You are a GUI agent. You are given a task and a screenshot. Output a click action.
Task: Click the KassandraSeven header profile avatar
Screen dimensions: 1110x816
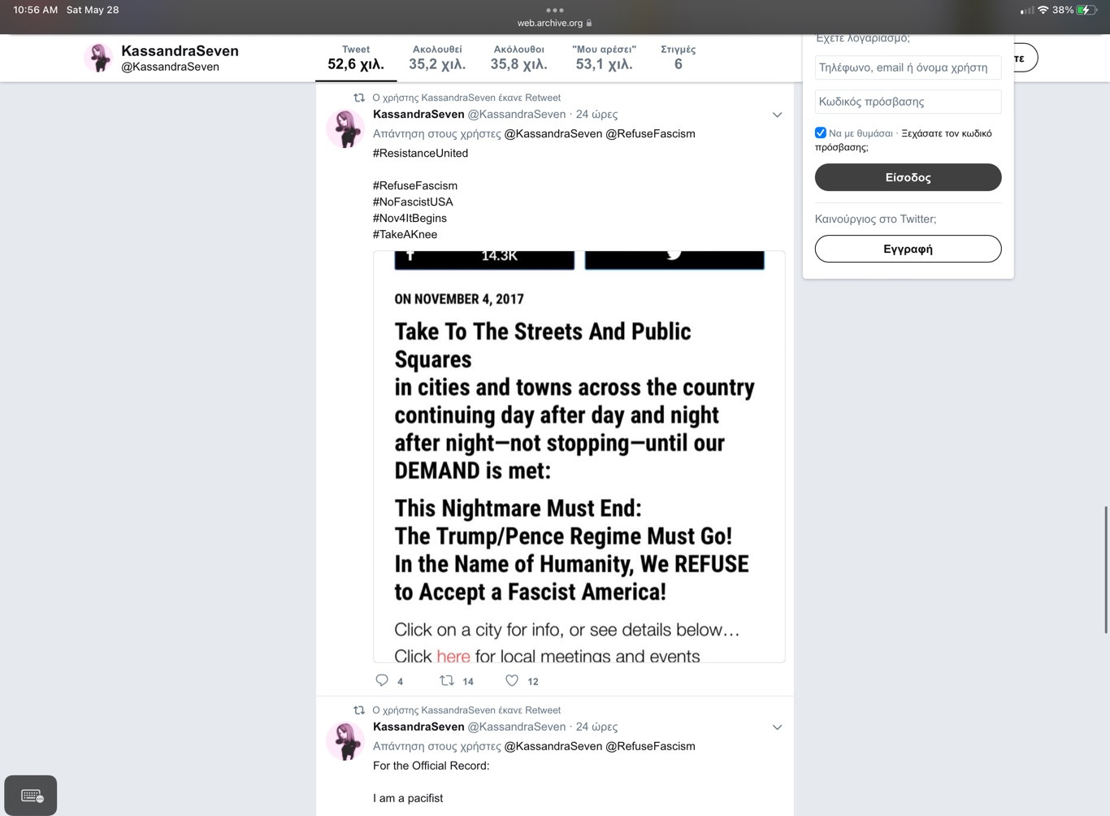pos(99,58)
